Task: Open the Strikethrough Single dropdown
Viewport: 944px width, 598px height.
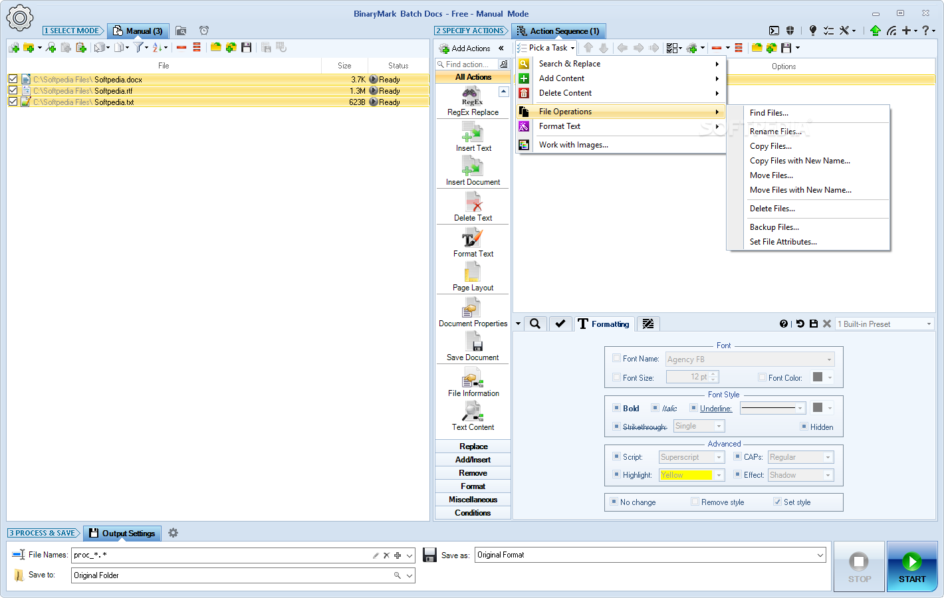Action: [x=699, y=426]
